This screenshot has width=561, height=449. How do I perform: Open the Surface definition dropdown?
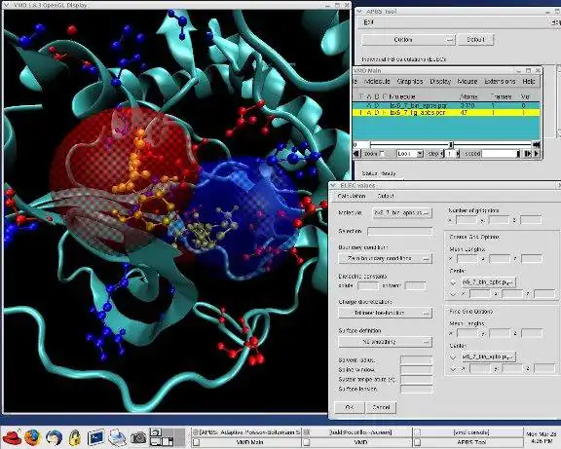(385, 342)
